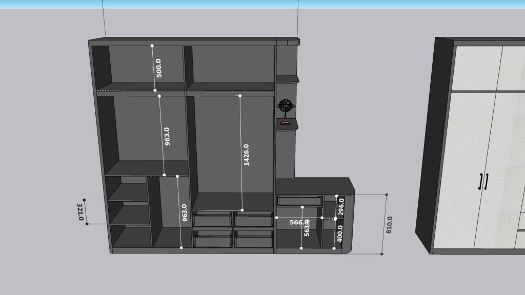Image resolution: width=525 pixels, height=295 pixels.
Task: Select the 296.0 dimension label
Action: pyautogui.click(x=341, y=207)
